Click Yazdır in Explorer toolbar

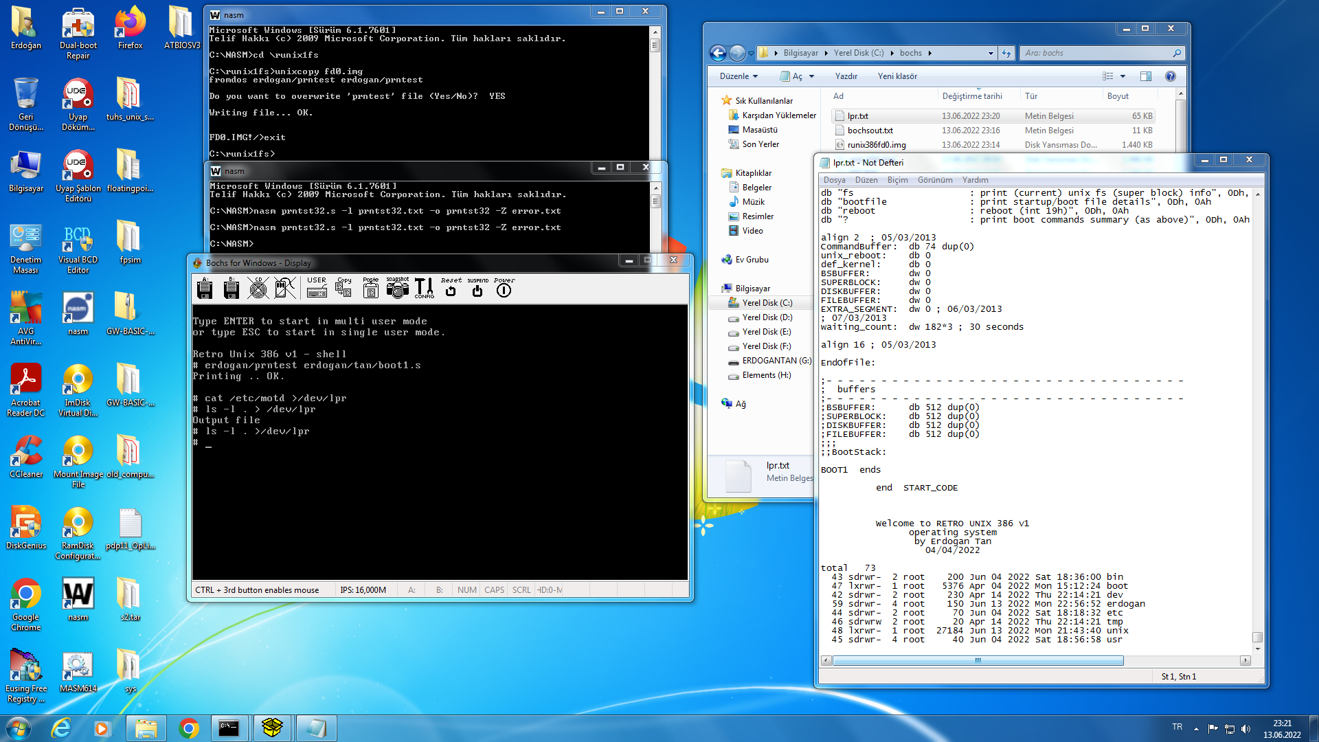[x=846, y=76]
